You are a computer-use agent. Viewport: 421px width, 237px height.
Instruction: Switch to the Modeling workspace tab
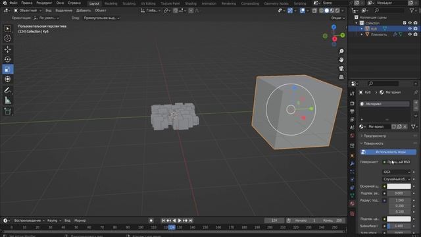pos(111,3)
